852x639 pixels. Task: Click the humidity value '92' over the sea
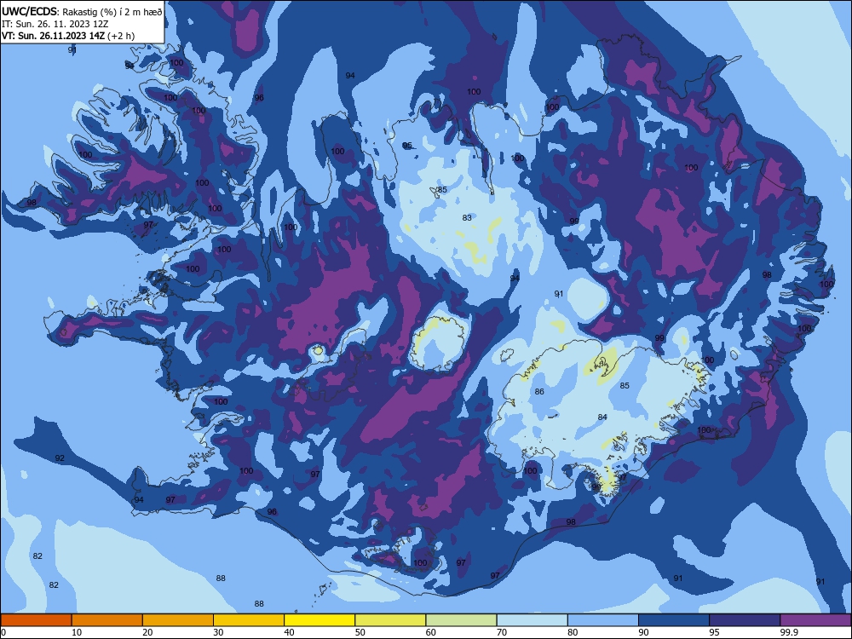(60, 458)
